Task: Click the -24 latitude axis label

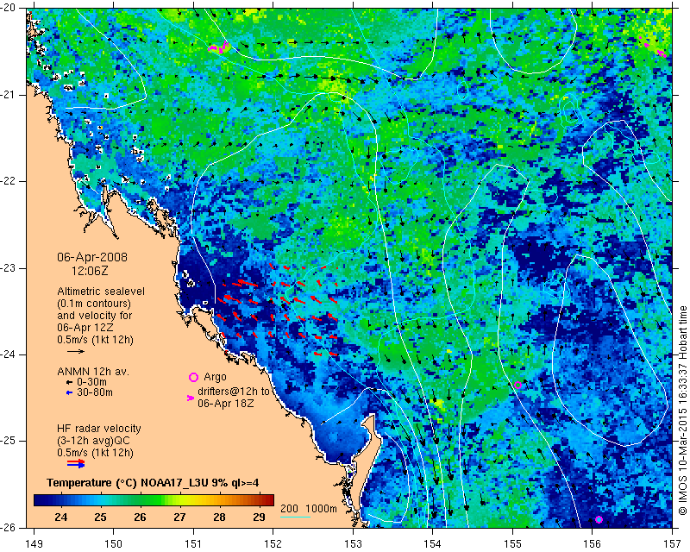Action: [x=8, y=354]
